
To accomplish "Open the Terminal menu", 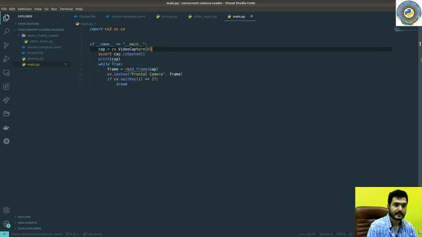I will point(66,9).
